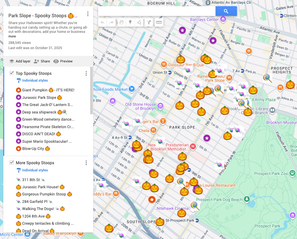The width and height of the screenshot is (297, 239).
Task: Click the Share button
Action: (42, 61)
